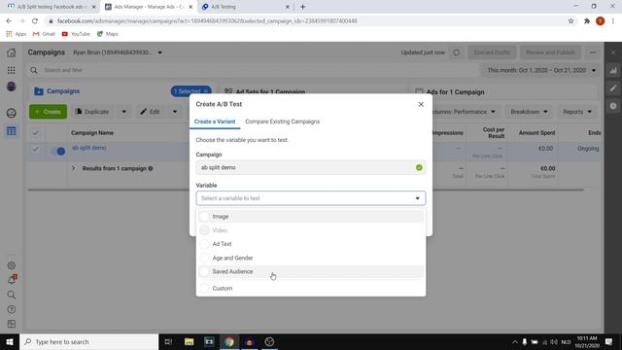Toggle select-all checkbox in table header
The height and width of the screenshot is (350, 622).
(35, 133)
